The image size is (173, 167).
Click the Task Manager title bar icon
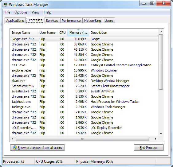[x=5, y=5]
